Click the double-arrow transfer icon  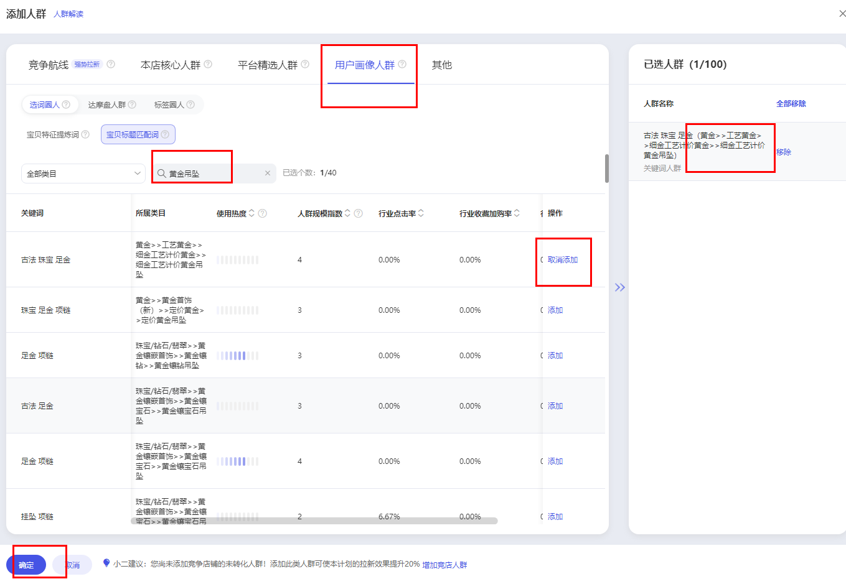coord(619,287)
